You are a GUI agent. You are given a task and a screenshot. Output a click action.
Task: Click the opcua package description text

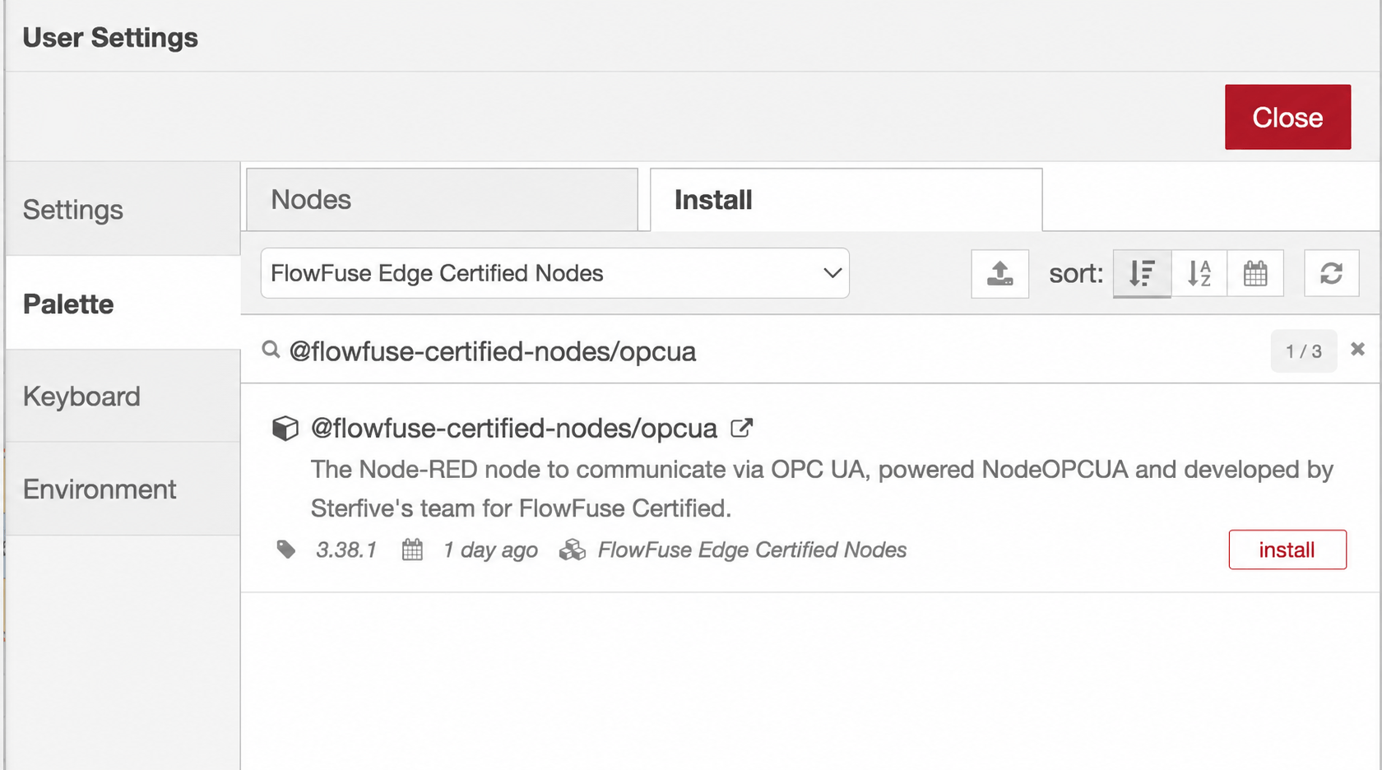pos(822,489)
